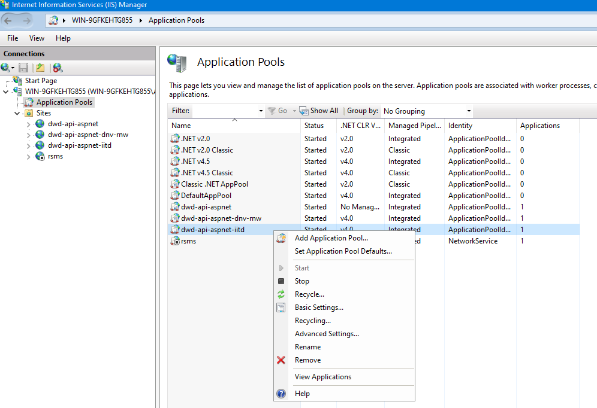Sort by the Managed Pipel... column header
The height and width of the screenshot is (408, 597).
[415, 126]
